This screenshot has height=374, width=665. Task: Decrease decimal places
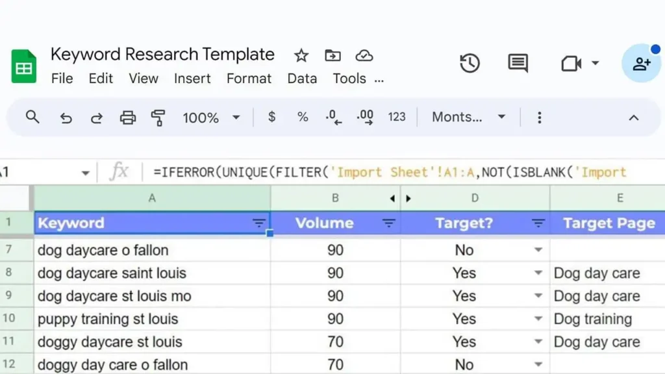click(x=333, y=118)
